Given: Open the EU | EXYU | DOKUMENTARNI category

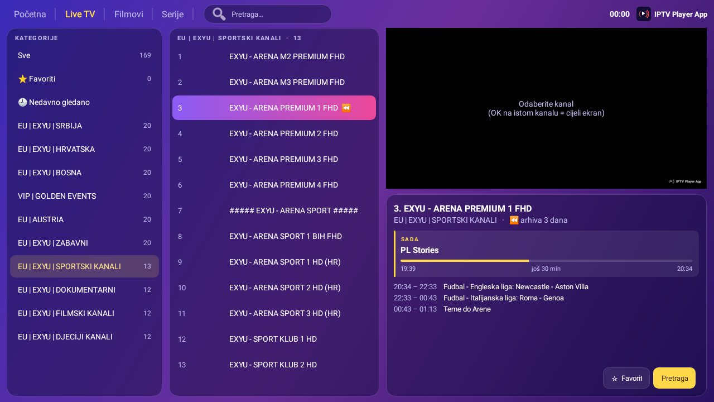Looking at the screenshot, I should (x=84, y=290).
